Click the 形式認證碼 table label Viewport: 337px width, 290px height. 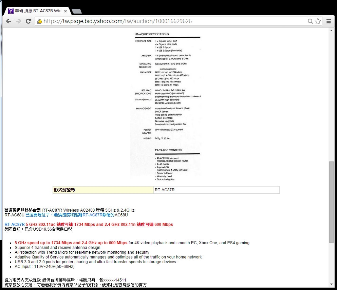tap(103, 190)
